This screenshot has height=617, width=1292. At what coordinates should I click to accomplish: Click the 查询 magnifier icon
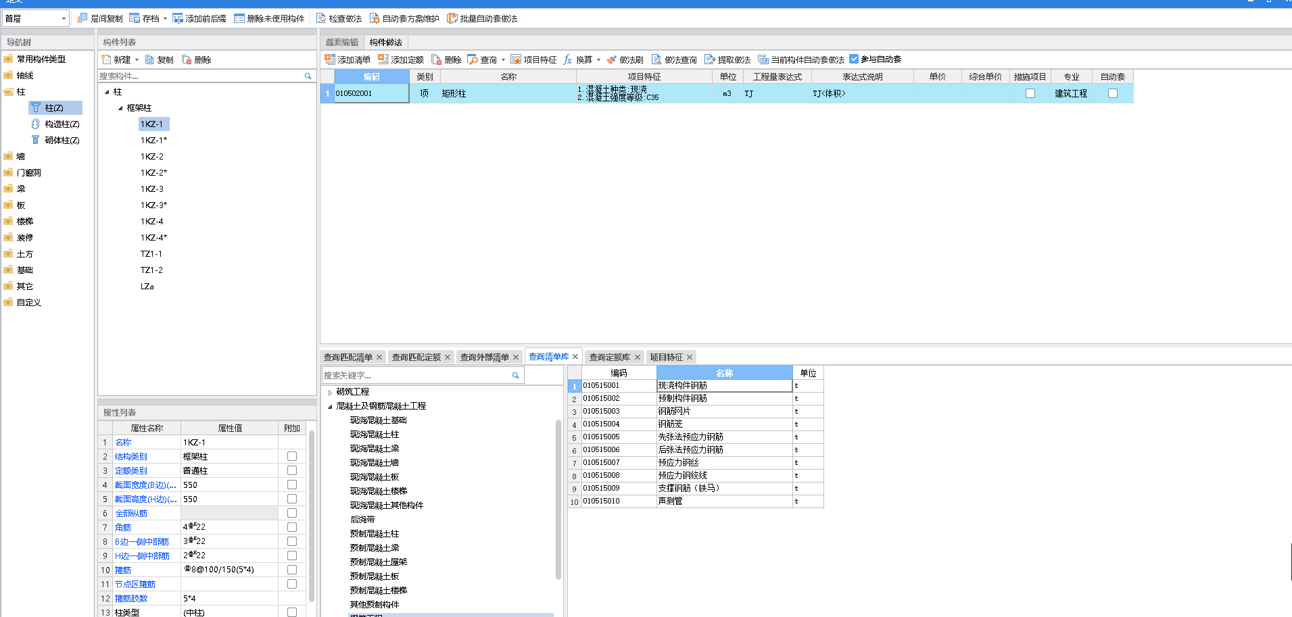click(x=473, y=59)
